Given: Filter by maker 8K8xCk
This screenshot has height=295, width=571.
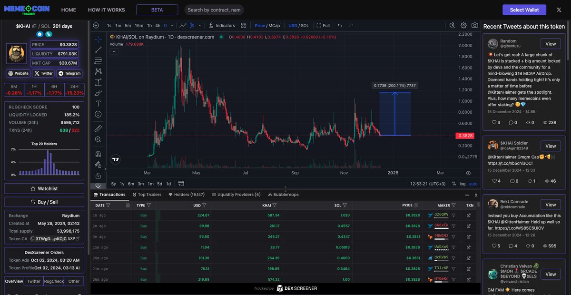Looking at the screenshot, I should 453,226.
